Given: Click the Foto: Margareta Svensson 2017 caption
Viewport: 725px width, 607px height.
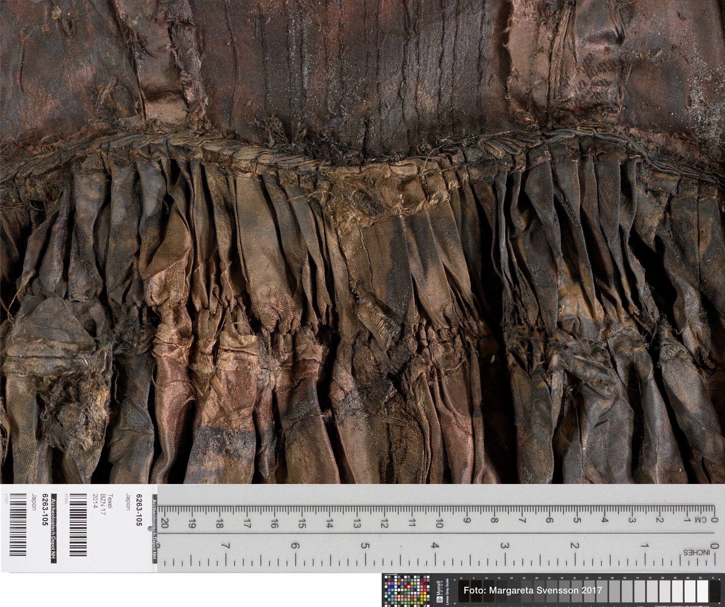Looking at the screenshot, I should tap(533, 590).
